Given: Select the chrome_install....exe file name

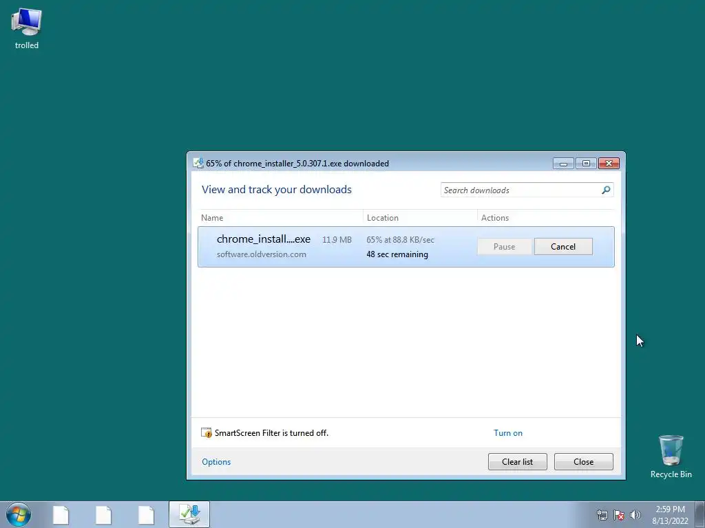Looking at the screenshot, I should [x=264, y=239].
